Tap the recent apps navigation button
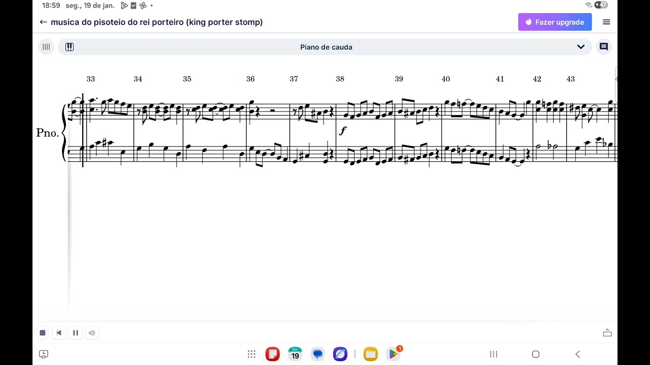 (494, 354)
